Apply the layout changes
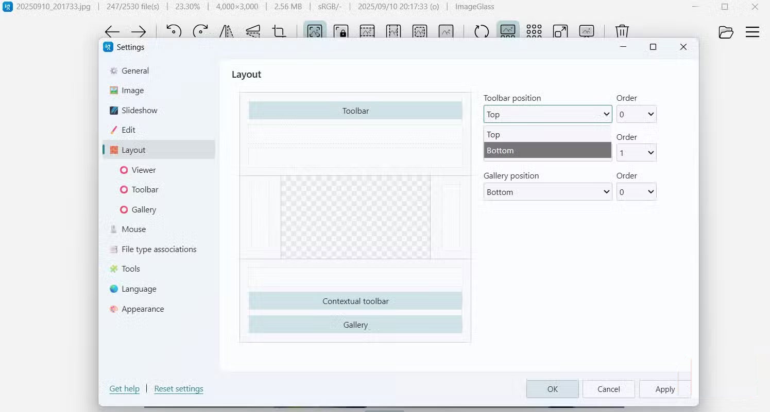Image resolution: width=770 pixels, height=412 pixels. pyautogui.click(x=664, y=389)
